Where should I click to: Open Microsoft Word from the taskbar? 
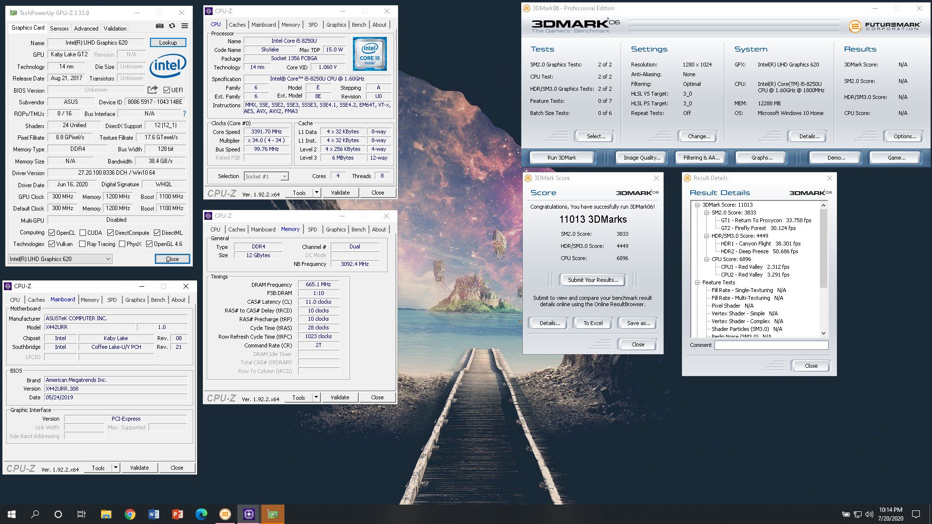pyautogui.click(x=153, y=514)
